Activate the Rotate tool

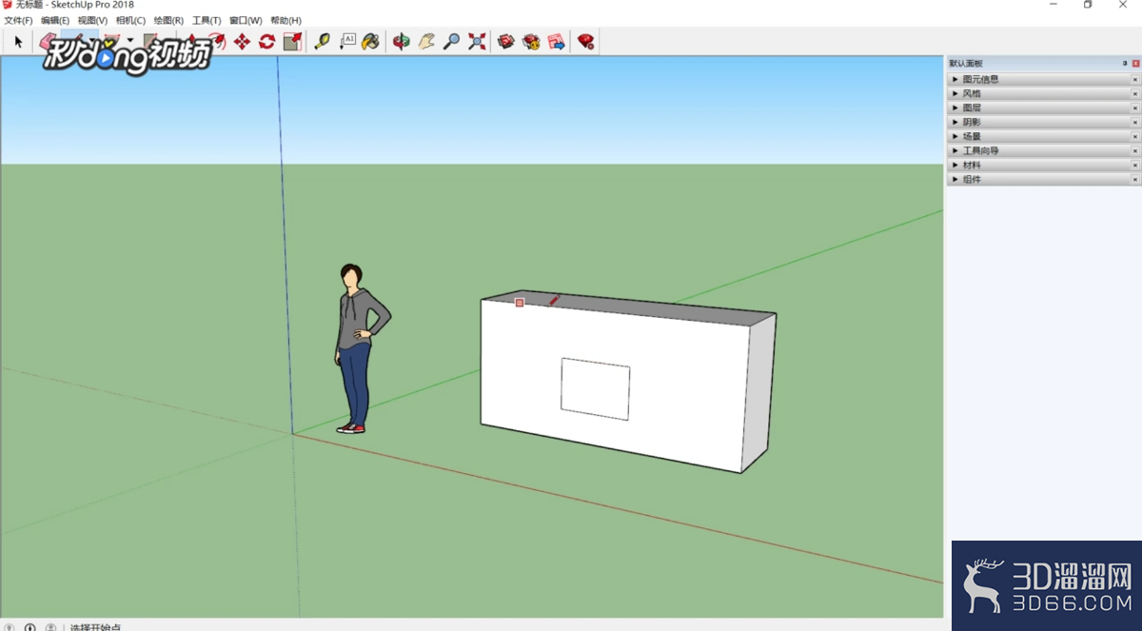[x=267, y=41]
